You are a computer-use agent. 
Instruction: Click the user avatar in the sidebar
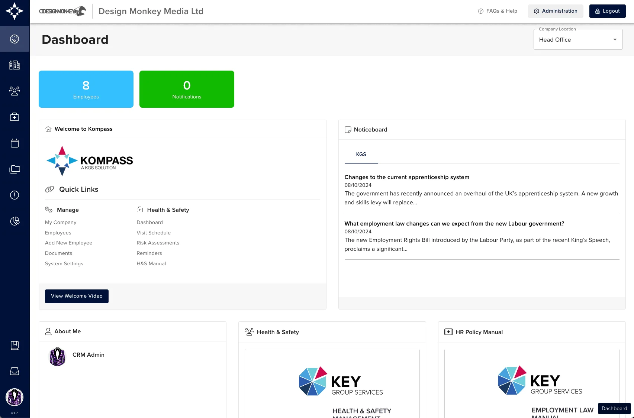pos(15,397)
